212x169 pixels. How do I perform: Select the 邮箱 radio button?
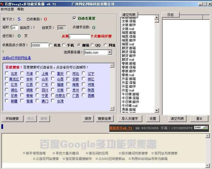coord(79,45)
